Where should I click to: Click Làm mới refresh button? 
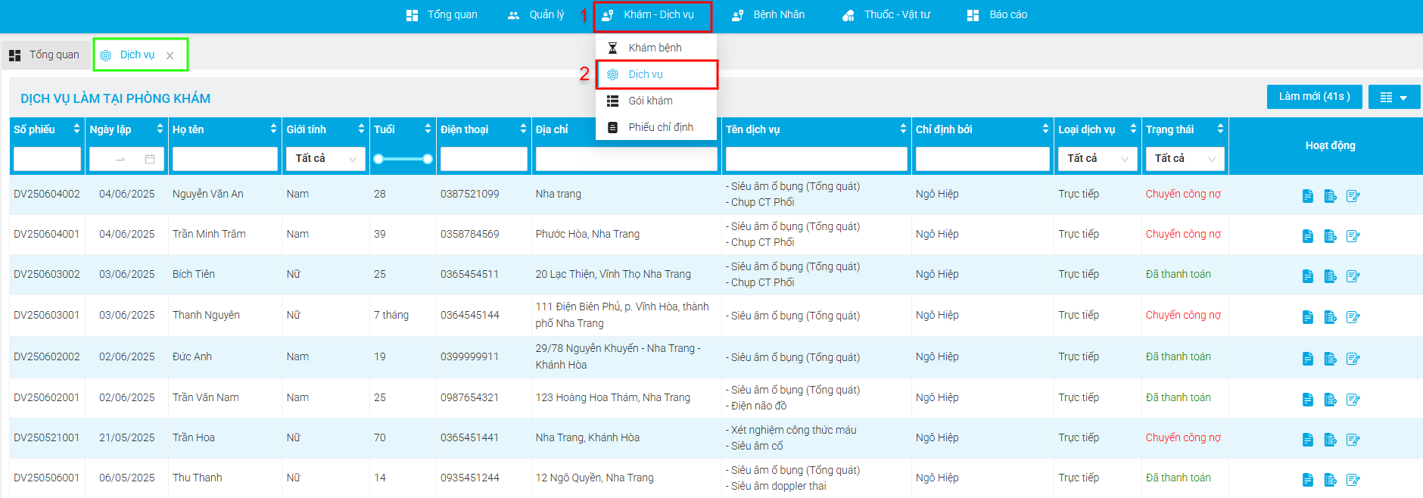(1315, 97)
